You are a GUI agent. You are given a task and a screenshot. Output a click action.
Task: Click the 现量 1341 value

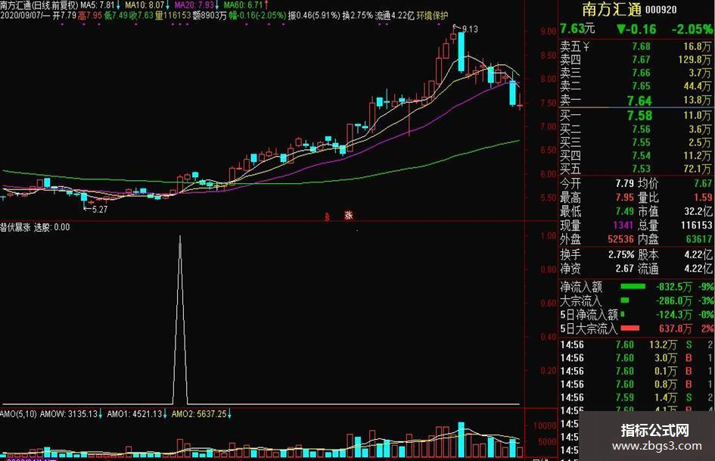point(623,225)
